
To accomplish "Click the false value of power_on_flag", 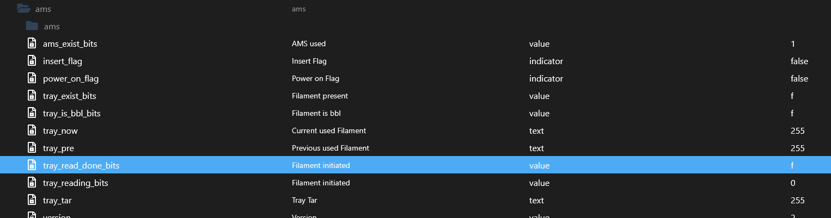I will click(x=799, y=78).
